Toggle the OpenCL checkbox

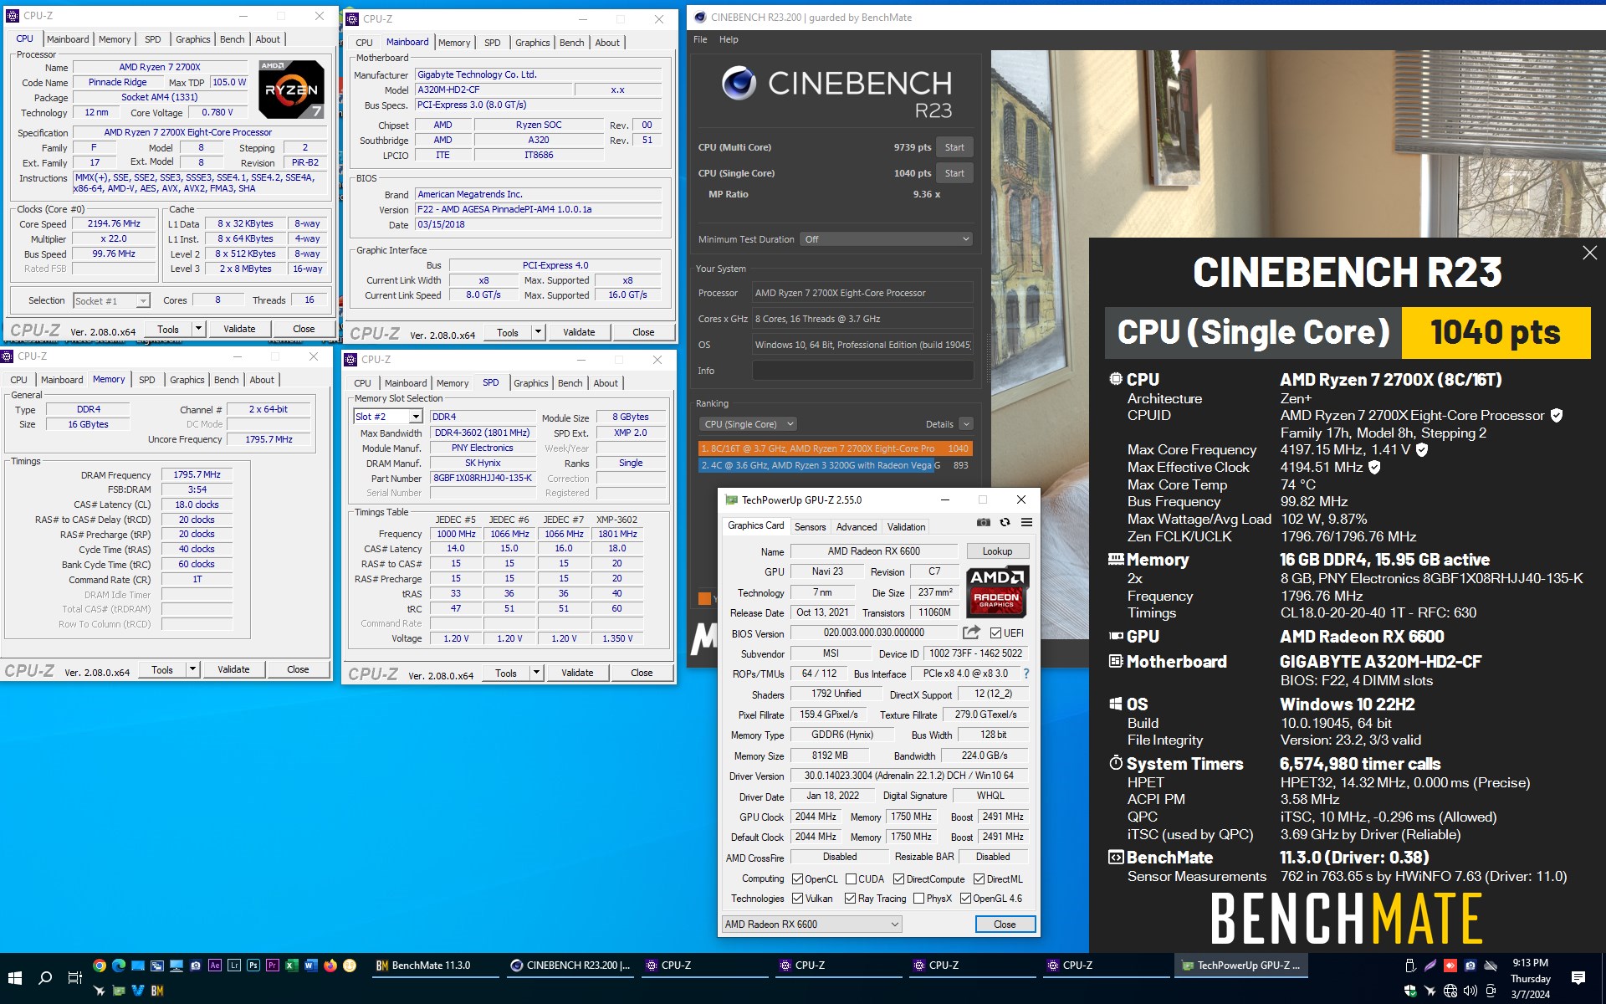[x=797, y=879]
